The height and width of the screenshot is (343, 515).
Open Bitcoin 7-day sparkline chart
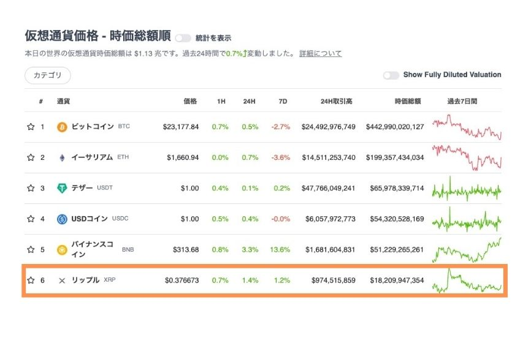[467, 127]
